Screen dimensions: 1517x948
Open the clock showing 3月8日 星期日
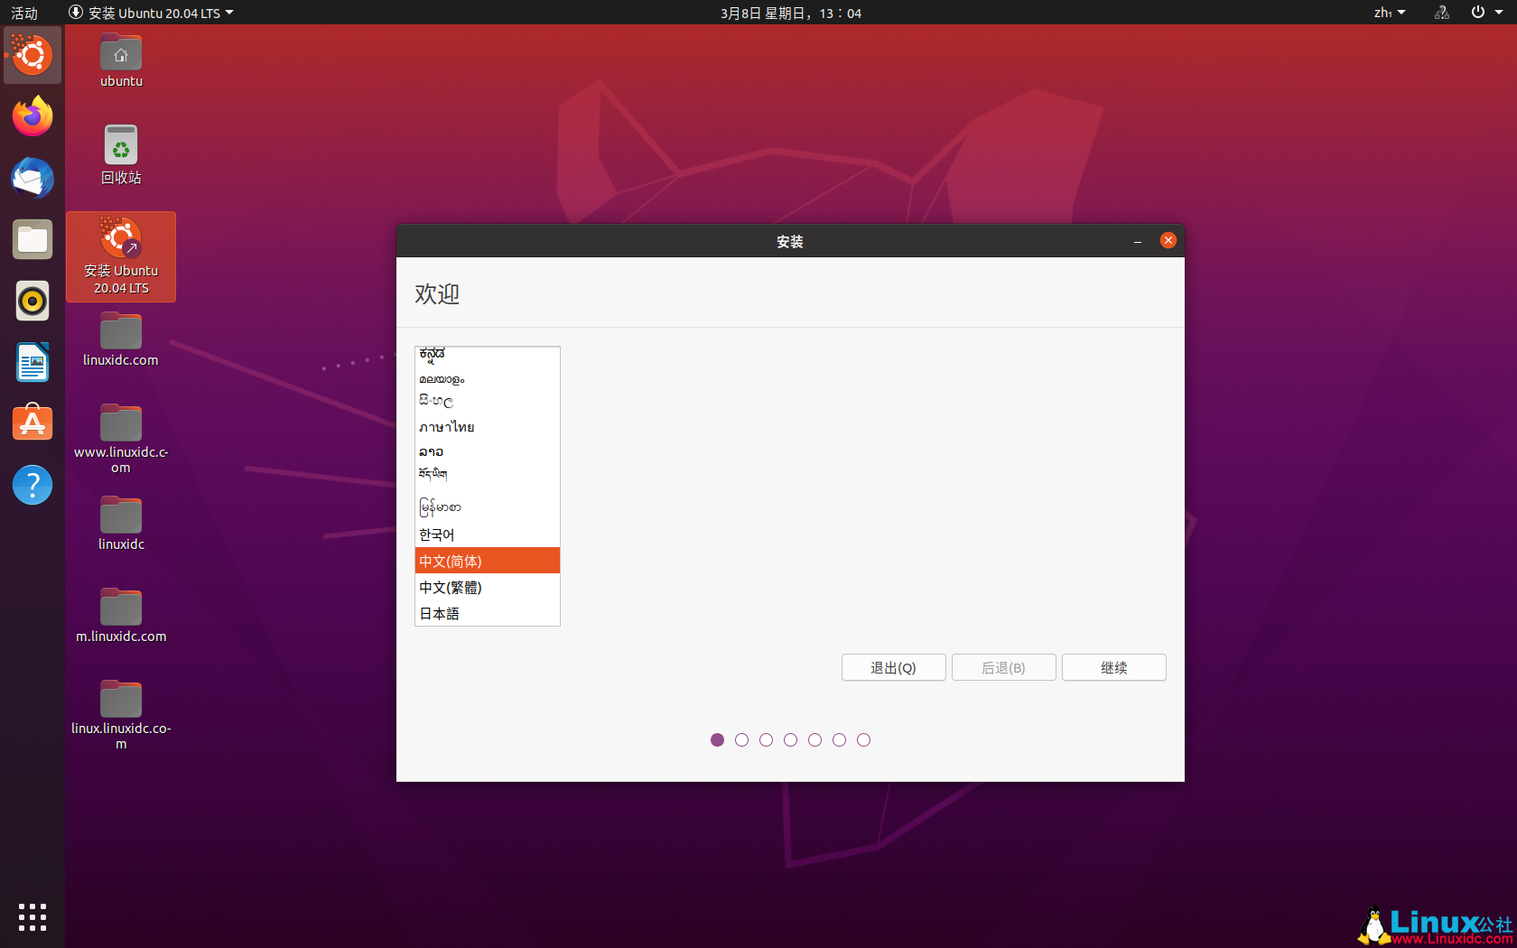click(790, 13)
